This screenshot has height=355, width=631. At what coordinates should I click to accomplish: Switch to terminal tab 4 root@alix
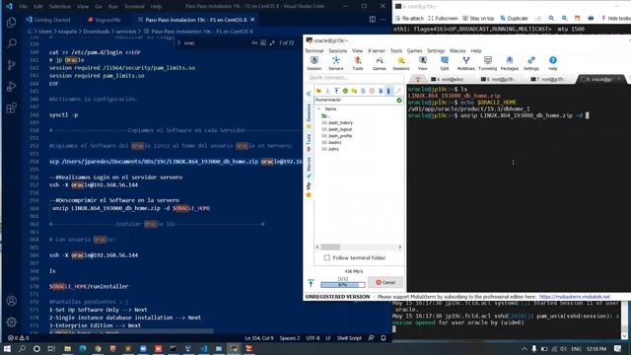450,79
